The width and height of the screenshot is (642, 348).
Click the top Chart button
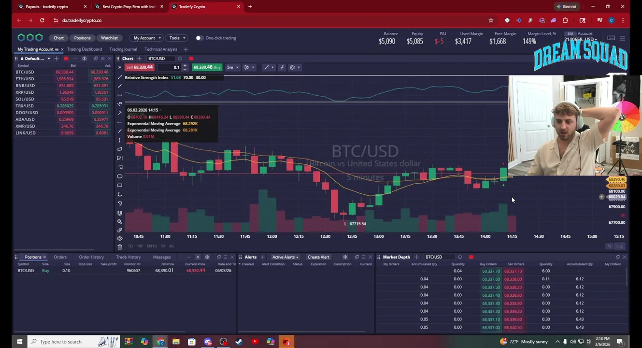pos(58,38)
